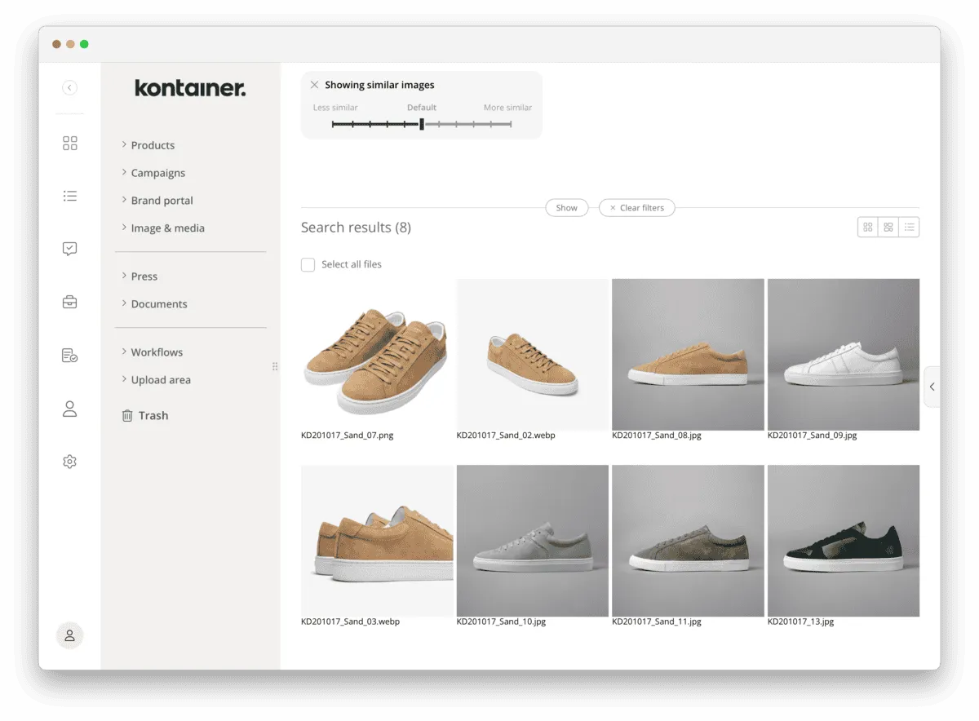Viewport: 979px width, 721px height.
Task: Open the dashboard grid icon in left rail
Action: [x=70, y=144]
